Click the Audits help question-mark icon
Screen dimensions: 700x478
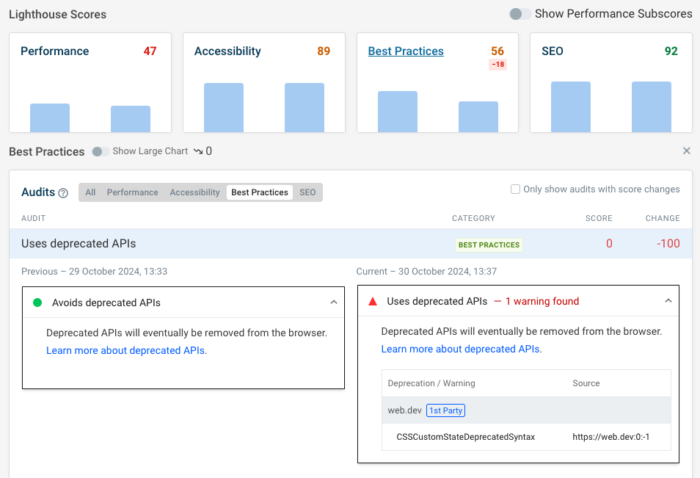click(x=63, y=193)
